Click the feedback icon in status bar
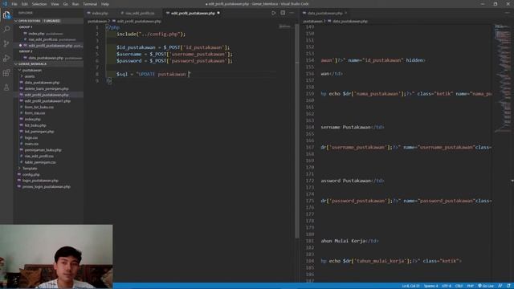Viewport: 514px width, 289px height. 500,286
